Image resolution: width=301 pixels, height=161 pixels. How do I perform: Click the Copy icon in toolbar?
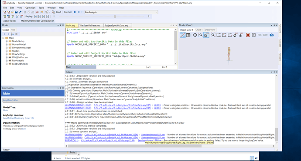pos(29,12)
